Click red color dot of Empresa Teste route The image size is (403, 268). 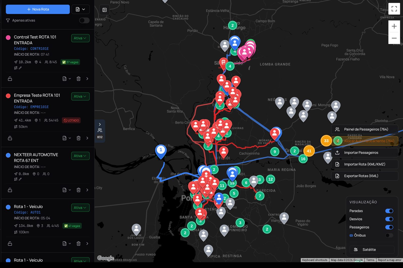pos(8,96)
